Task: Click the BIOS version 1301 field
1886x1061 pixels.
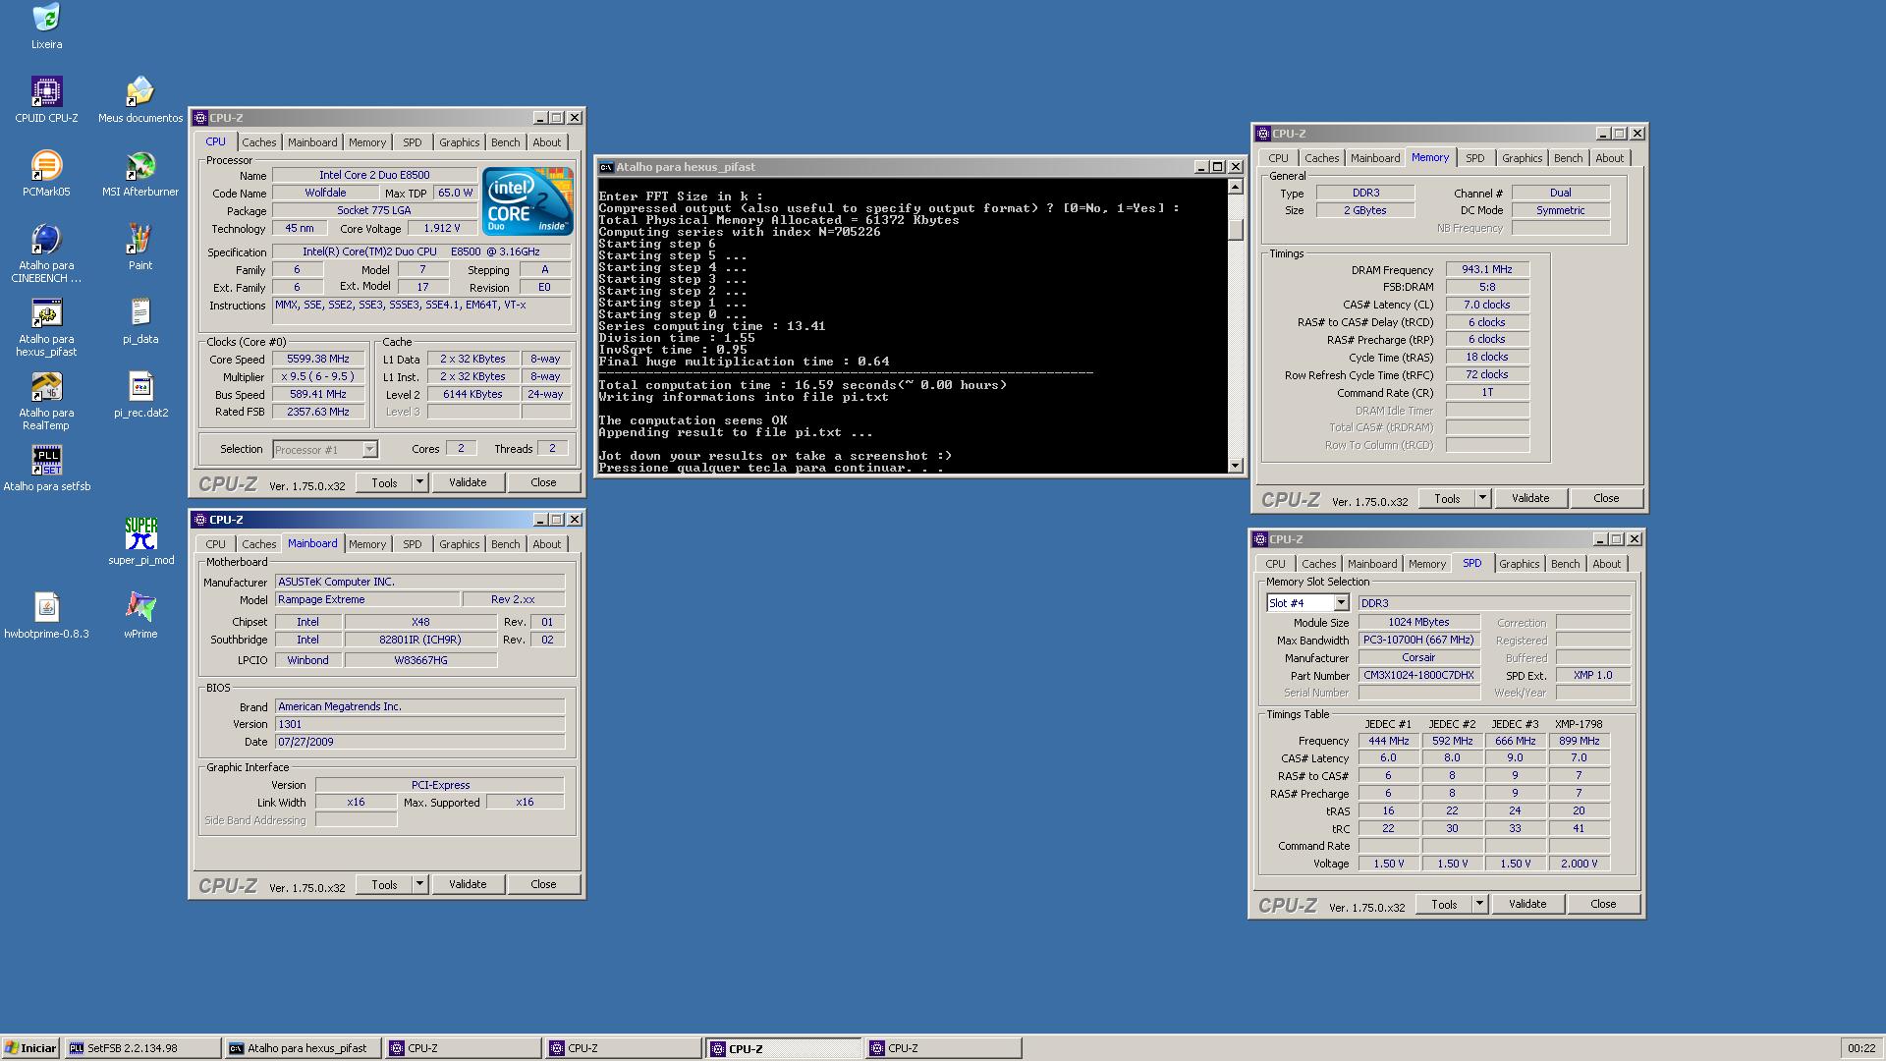Action: click(x=419, y=724)
